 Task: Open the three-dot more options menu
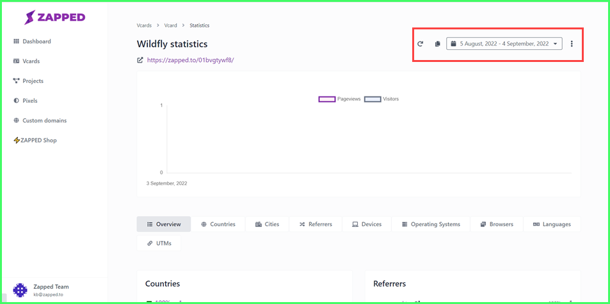[x=572, y=44]
